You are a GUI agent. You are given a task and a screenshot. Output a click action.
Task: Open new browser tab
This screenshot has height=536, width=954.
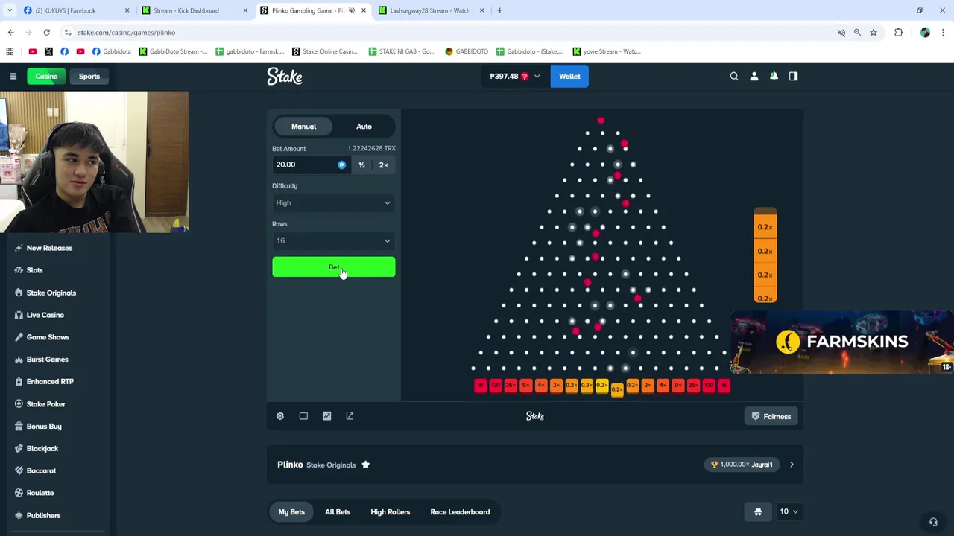coord(499,10)
